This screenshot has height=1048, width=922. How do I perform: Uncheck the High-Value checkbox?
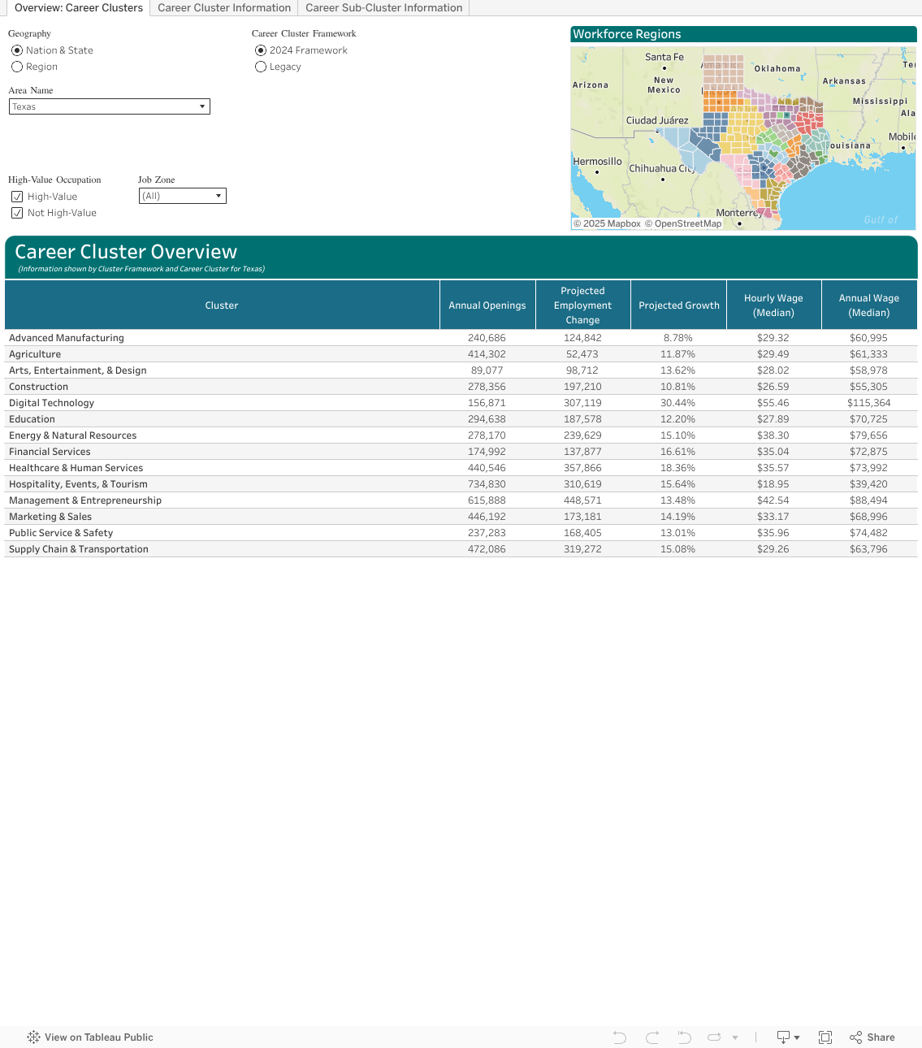click(17, 197)
